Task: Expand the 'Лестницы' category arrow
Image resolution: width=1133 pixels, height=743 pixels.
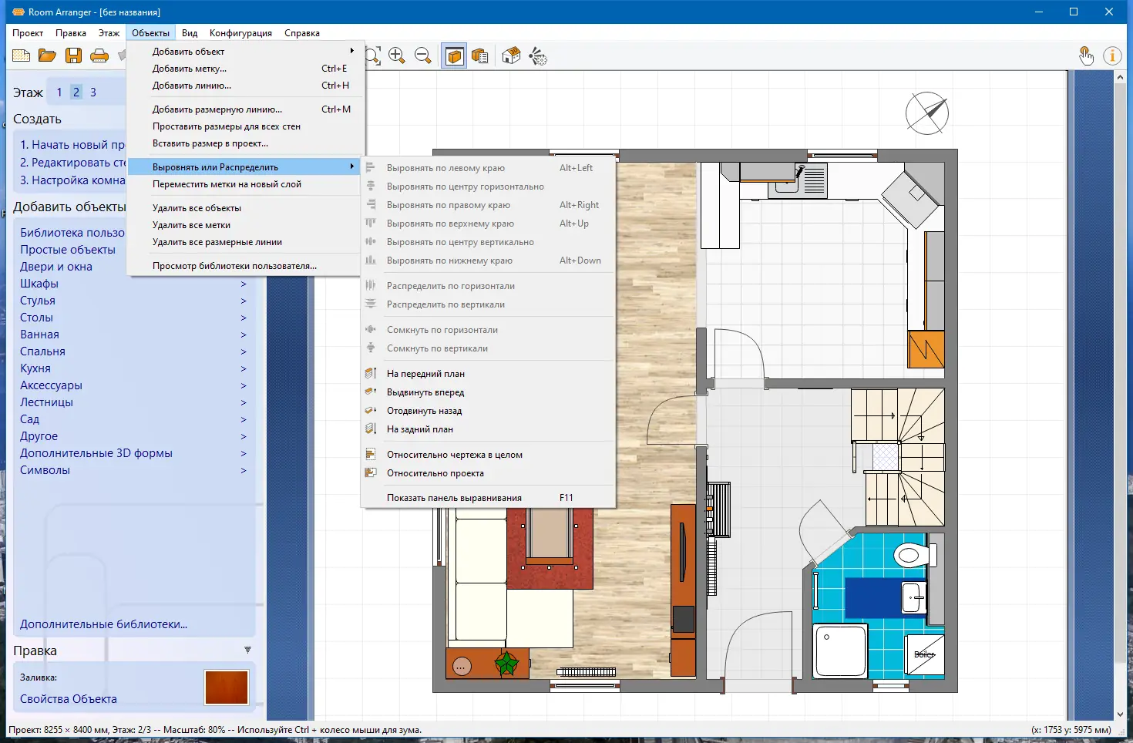Action: coord(244,402)
